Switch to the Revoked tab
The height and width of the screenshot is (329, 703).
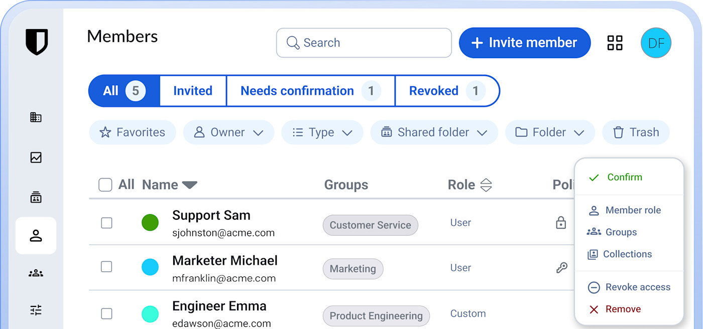[447, 91]
